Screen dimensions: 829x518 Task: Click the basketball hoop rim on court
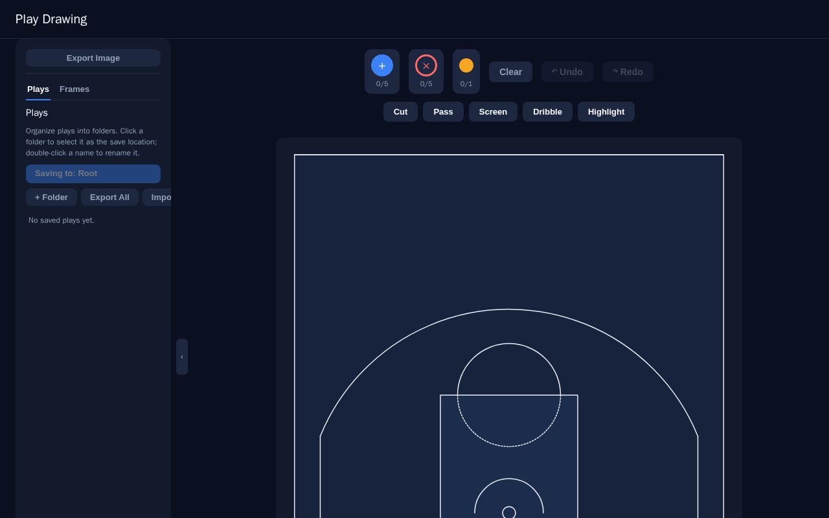coord(509,513)
